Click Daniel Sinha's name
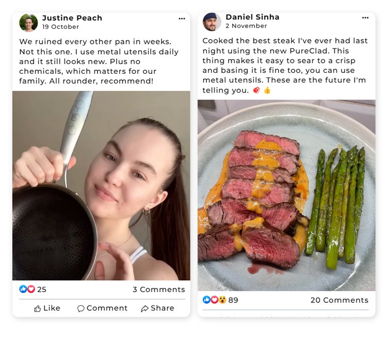The image size is (387, 353). coord(252,17)
